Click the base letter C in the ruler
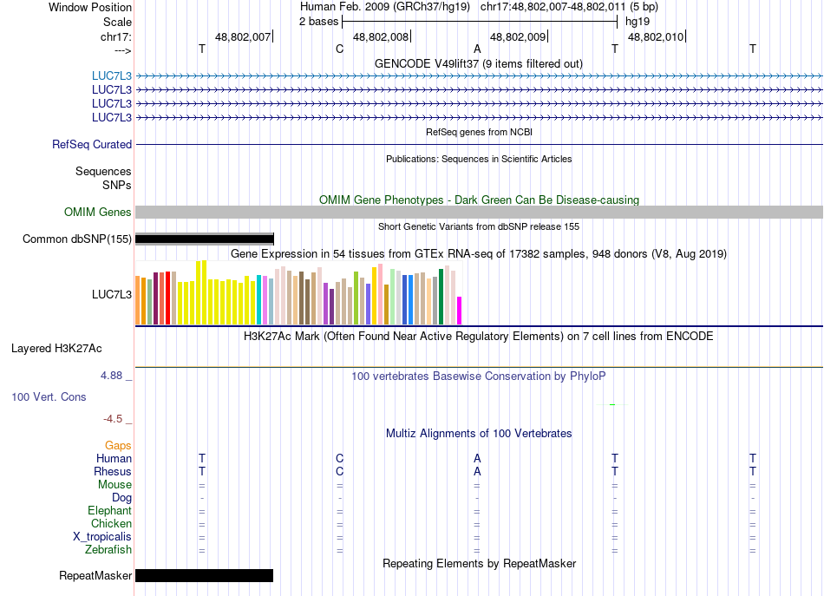 coord(339,49)
